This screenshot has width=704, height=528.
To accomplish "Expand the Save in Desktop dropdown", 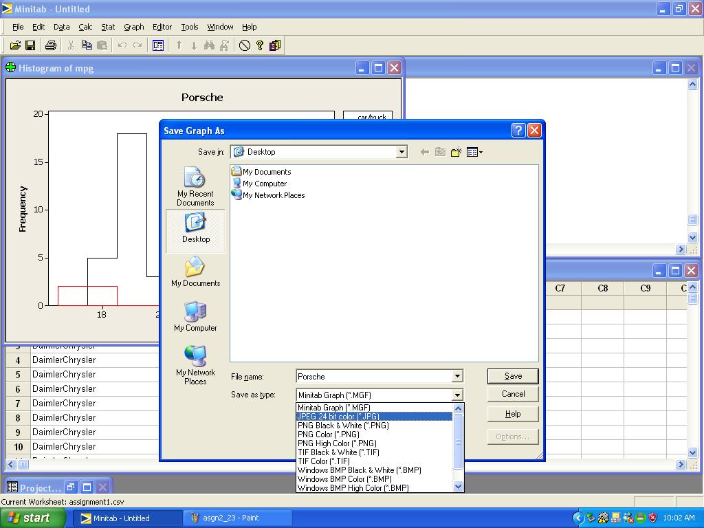I will (x=401, y=152).
